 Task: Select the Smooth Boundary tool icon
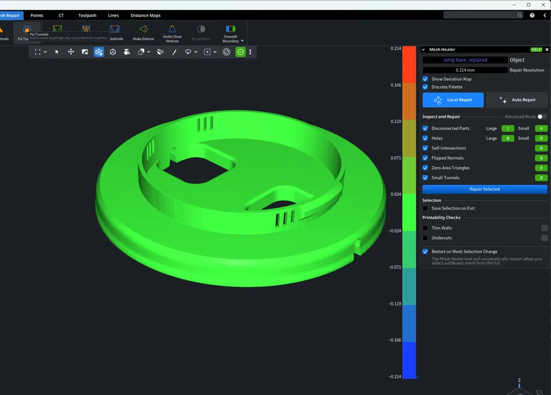pos(230,29)
